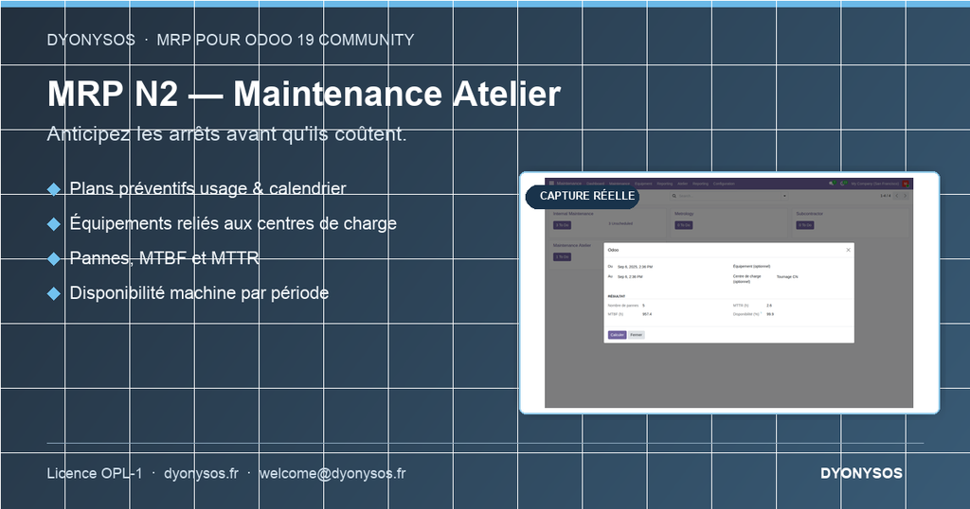970x509 pixels.
Task: Open the activities clock icon in navbar
Action: 843,184
